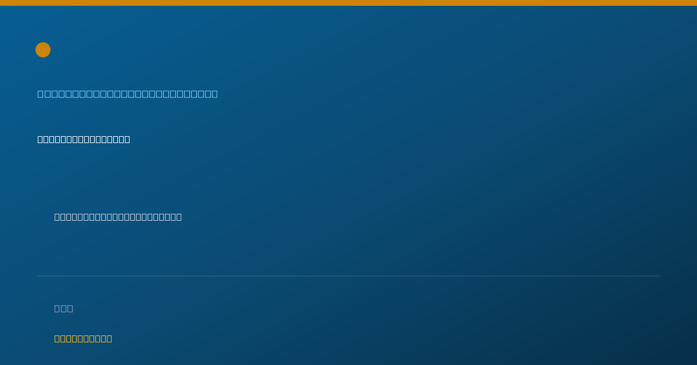Click the orange bar along the top edge
Screen dimensions: 697x365
pyautogui.click(x=348, y=3)
